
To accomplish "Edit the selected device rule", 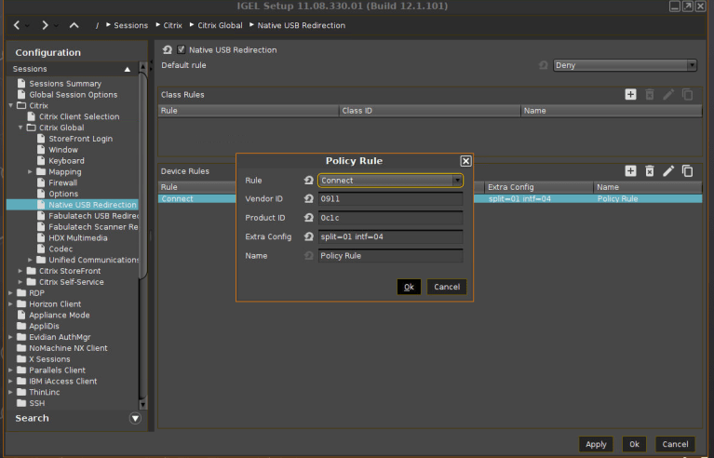I will pos(668,170).
